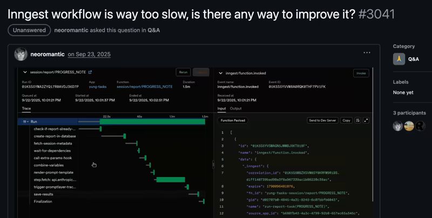The width and height of the screenshot is (432, 218).
Task: Click the Run ID value 01K5S5YWA2ZYQ17R0AVDJ36D7P
Action: click(x=50, y=87)
